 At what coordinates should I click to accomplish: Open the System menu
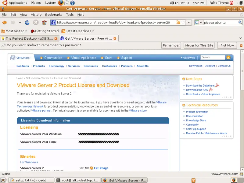tap(50, 3)
